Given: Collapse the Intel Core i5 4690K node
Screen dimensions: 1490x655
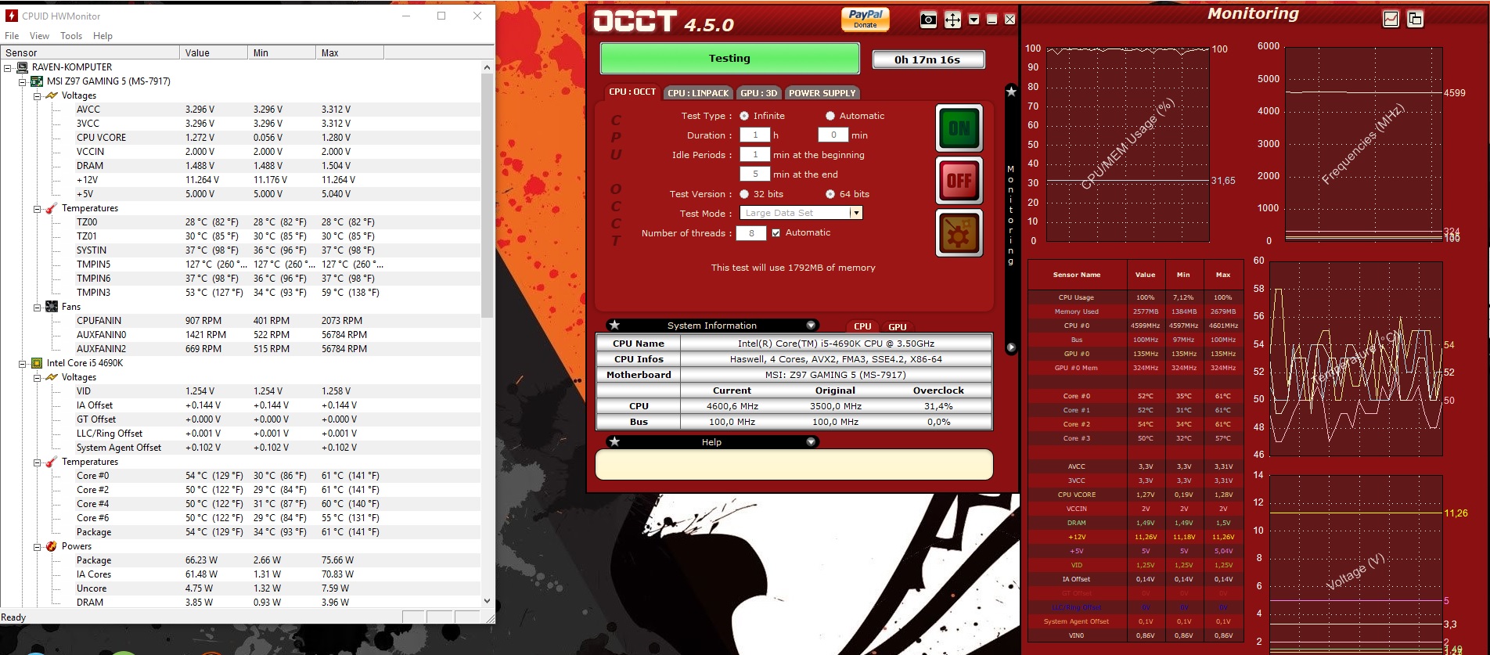Looking at the screenshot, I should click(x=22, y=363).
